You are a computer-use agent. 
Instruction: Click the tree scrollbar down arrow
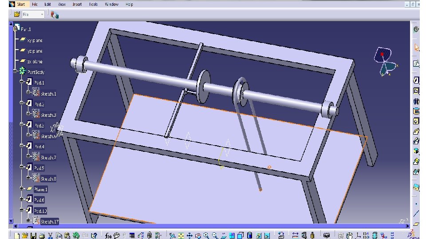pyautogui.click(x=11, y=221)
